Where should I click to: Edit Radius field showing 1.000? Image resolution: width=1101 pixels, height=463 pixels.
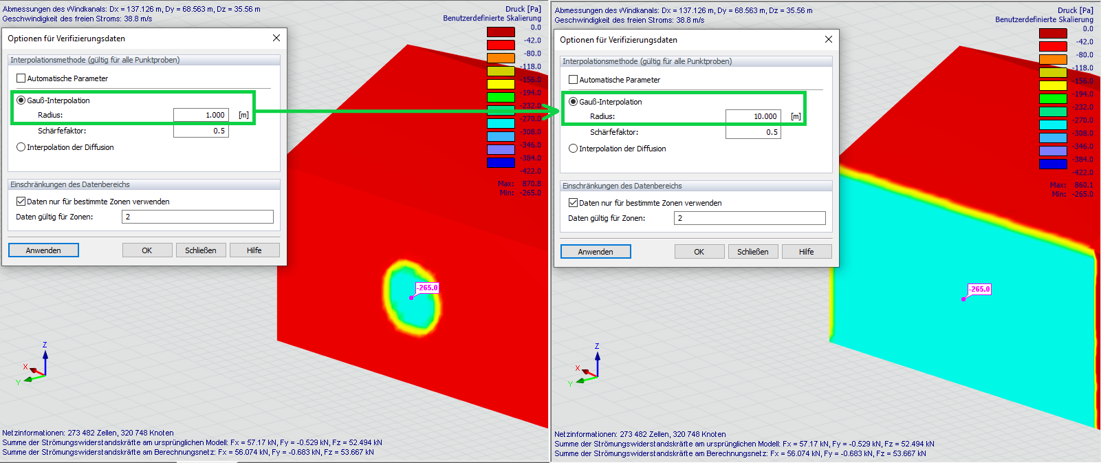coord(201,115)
